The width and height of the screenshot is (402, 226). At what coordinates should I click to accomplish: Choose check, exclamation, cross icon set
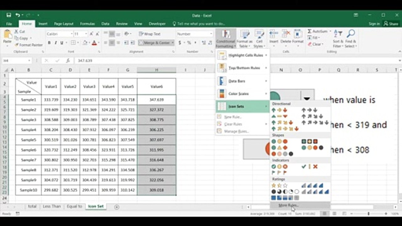click(310, 167)
